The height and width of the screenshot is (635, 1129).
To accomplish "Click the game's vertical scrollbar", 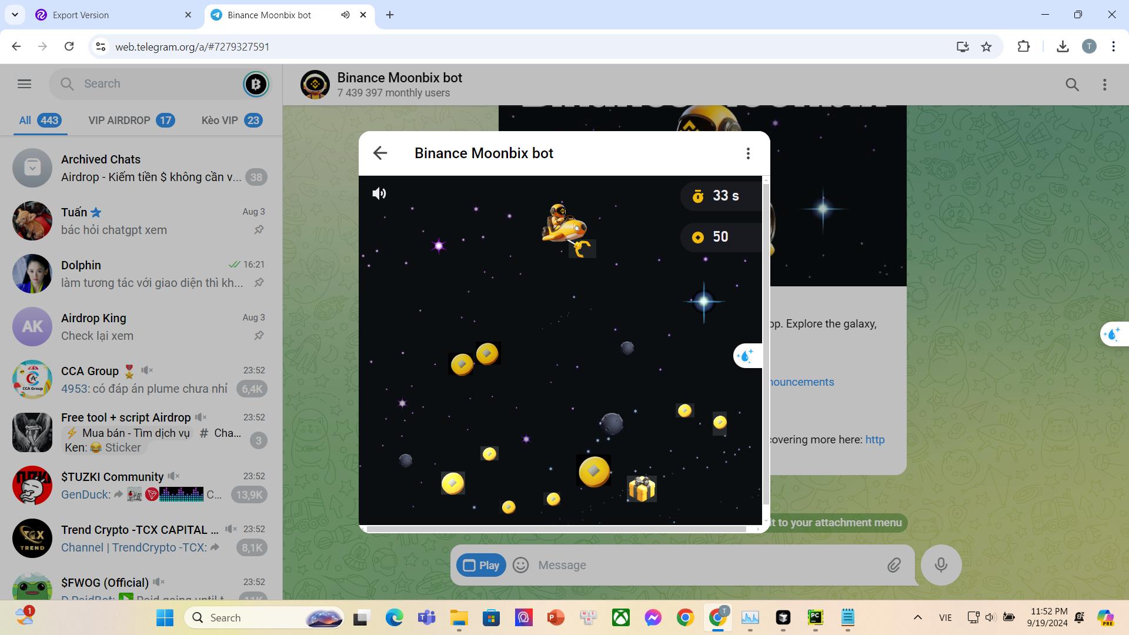I will [x=766, y=344].
